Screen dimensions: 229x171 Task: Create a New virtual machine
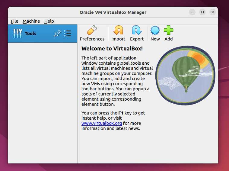click(155, 33)
